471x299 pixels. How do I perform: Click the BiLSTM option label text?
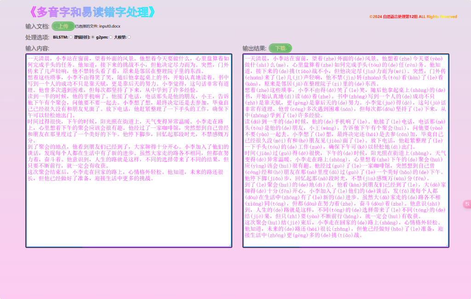coord(60,37)
